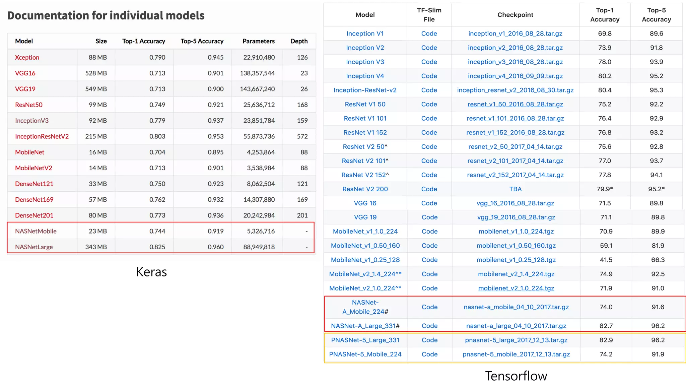This screenshot has height=386, width=686.
Task: Open the MobileNet_v1_1.0_224 model link
Action: 365,232
